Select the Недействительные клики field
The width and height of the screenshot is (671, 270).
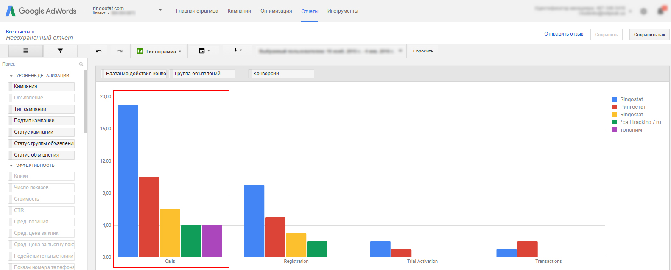pos(42,256)
